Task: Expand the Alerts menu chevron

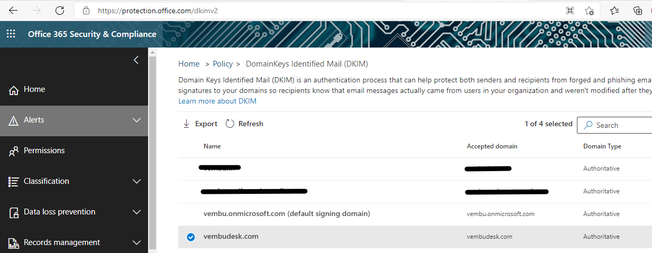Action: tap(136, 120)
